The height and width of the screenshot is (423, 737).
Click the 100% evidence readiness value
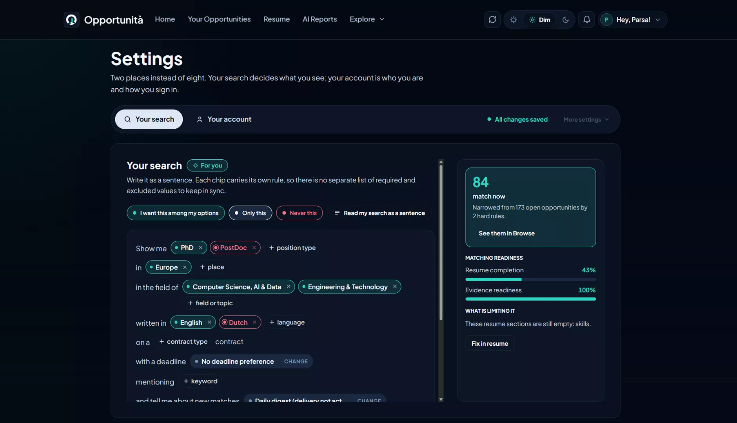pyautogui.click(x=587, y=290)
